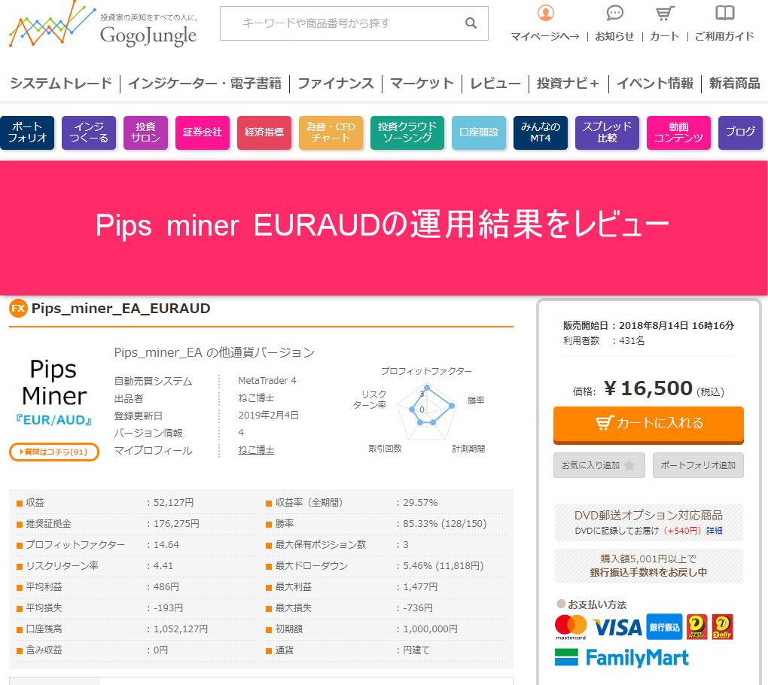Viewport: 768px width, 685px height.
Task: Open the user guide book icon
Action: click(724, 14)
